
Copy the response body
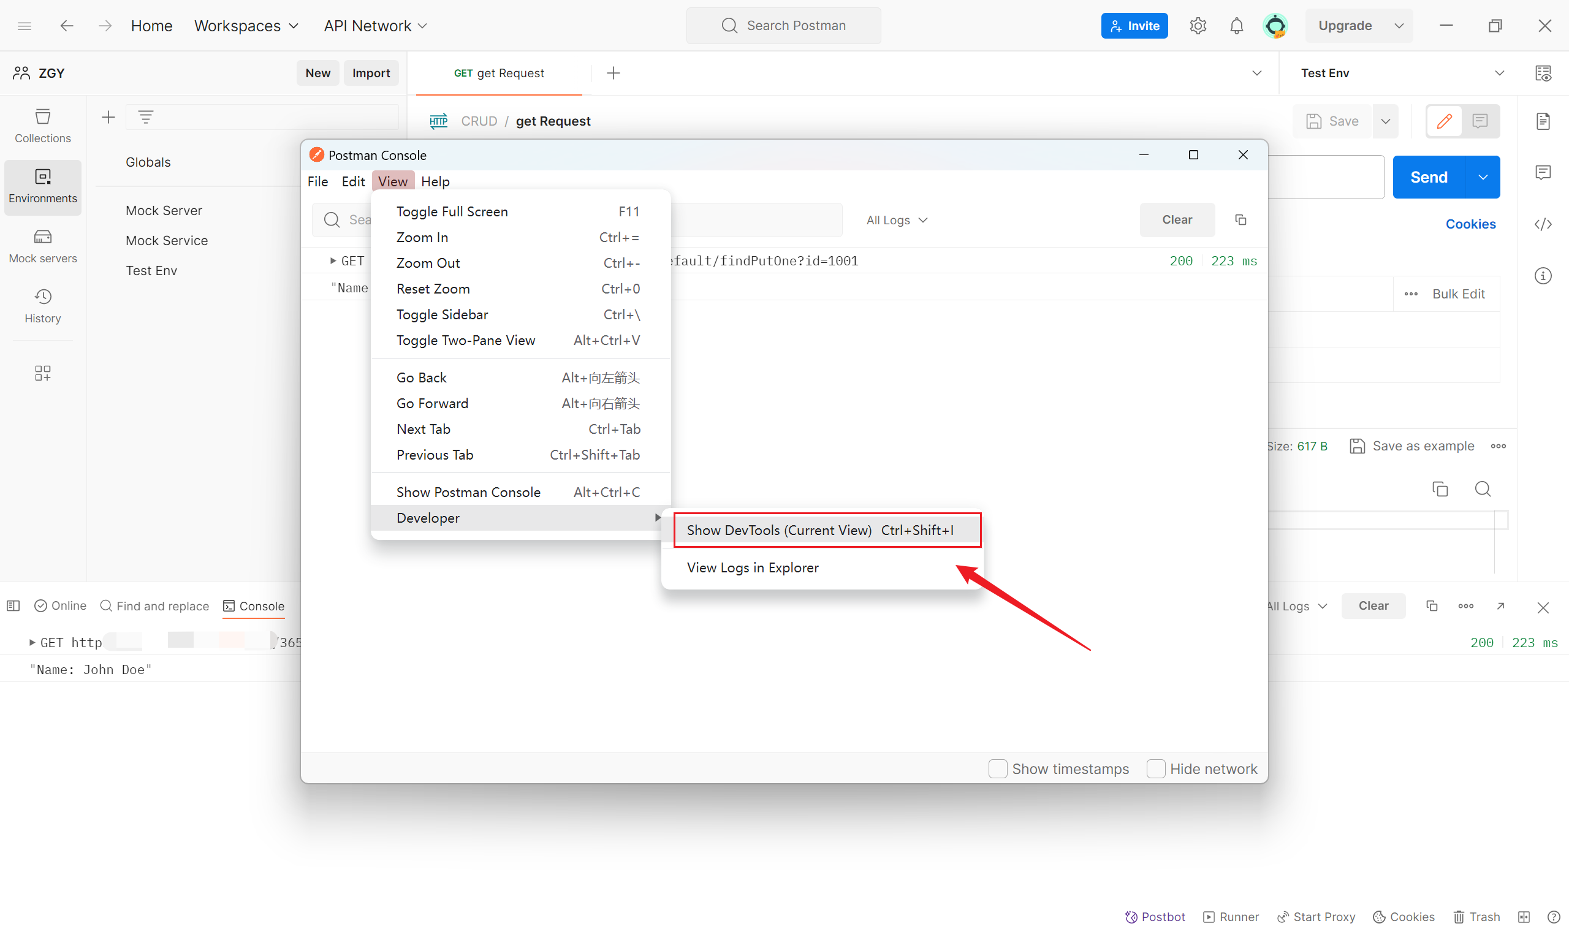pyautogui.click(x=1440, y=489)
